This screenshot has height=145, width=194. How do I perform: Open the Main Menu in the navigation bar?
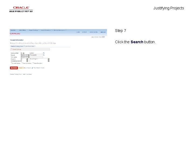point(23,30)
